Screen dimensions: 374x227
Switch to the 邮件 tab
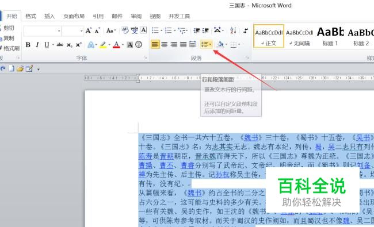[117, 16]
